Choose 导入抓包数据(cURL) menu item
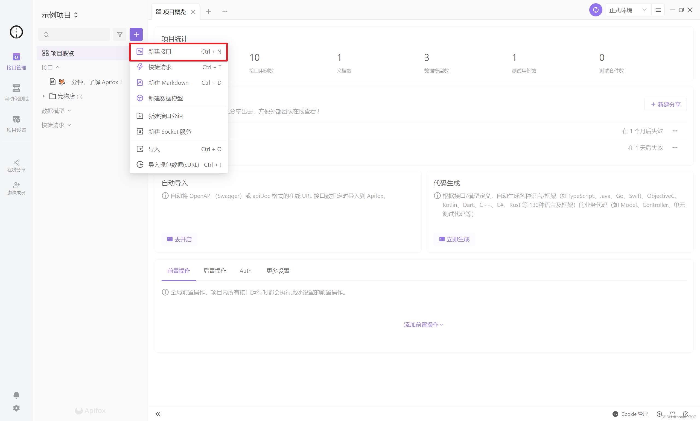 (179, 165)
